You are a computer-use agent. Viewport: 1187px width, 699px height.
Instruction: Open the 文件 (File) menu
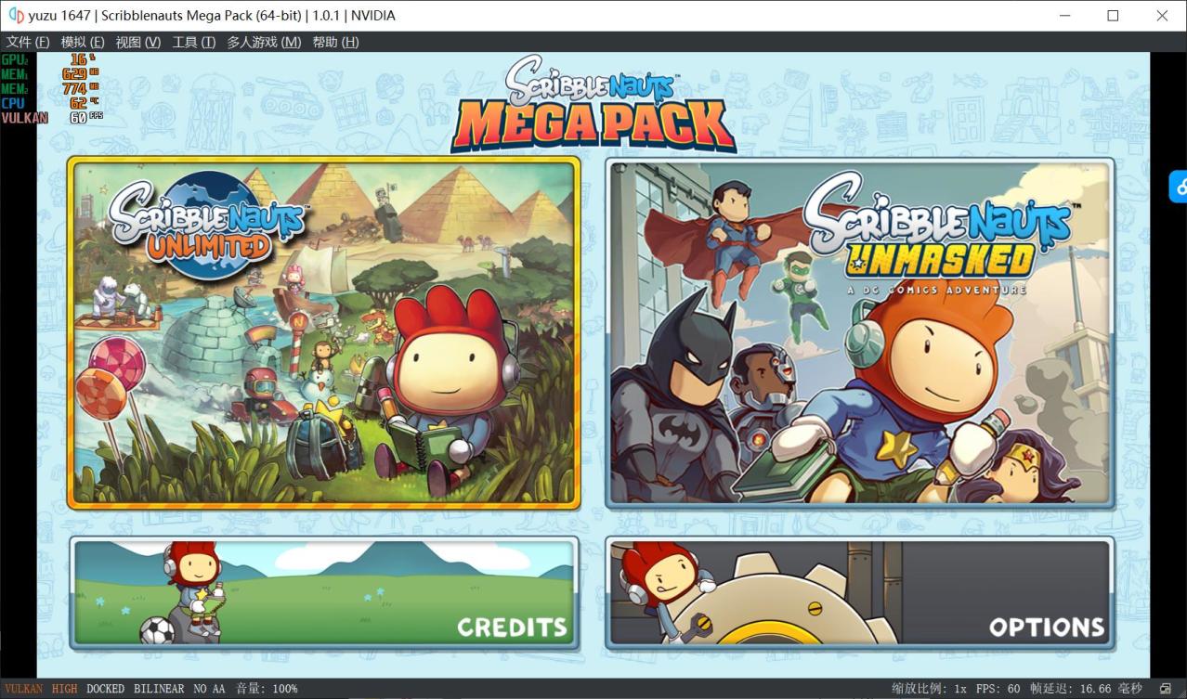[28, 42]
